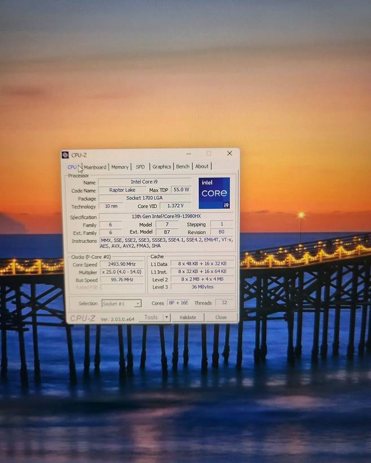371x463 pixels.
Task: Open the Tools dropdown arrow
Action: pos(167,317)
